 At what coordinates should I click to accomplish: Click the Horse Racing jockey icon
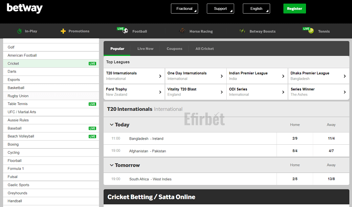click(x=182, y=31)
